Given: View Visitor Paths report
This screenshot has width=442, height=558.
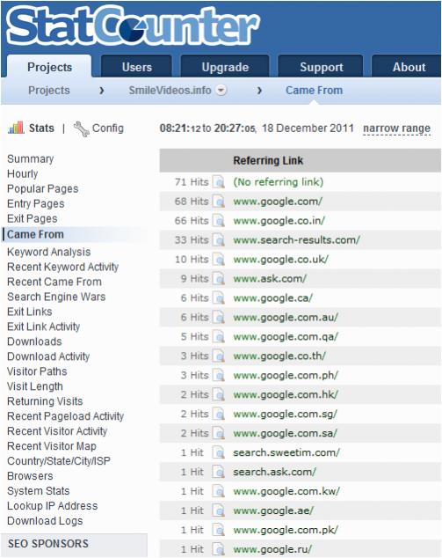Looking at the screenshot, I should click(37, 371).
